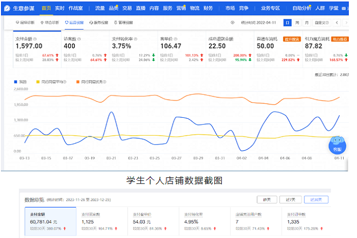Viewport: 357px width, 238px height.
Task: Click the orange 同行同层优秀 legend swatch
Action: [x=79, y=82]
